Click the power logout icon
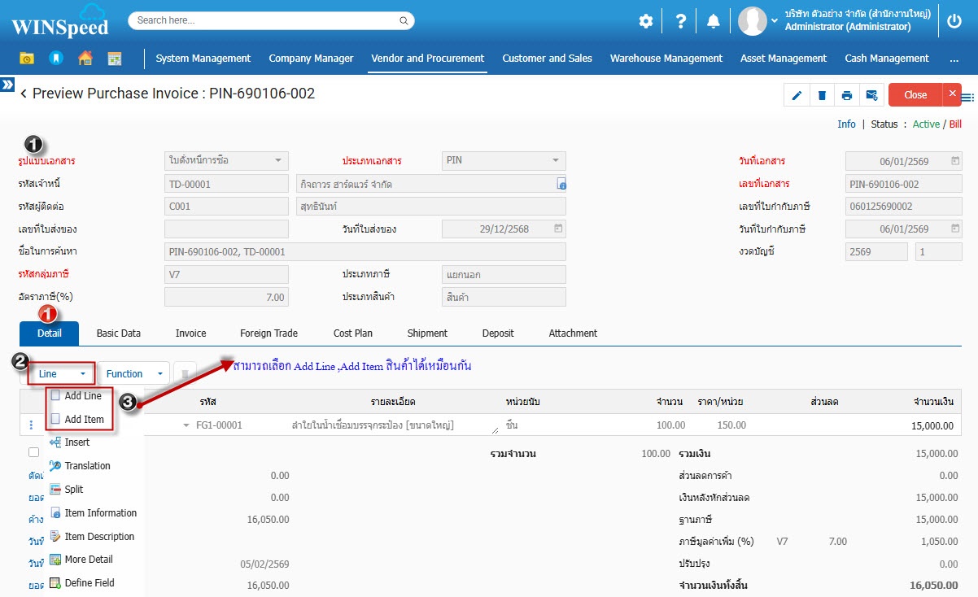Image resolution: width=978 pixels, height=597 pixels. [954, 22]
